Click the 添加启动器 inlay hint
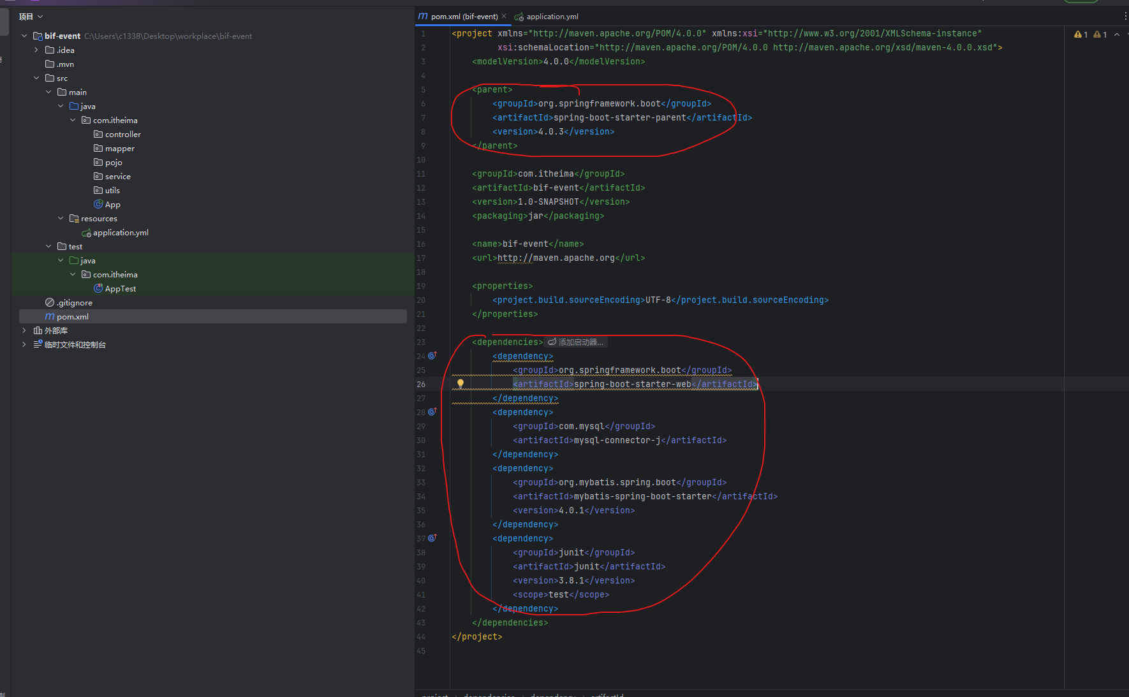The image size is (1129, 697). (576, 342)
